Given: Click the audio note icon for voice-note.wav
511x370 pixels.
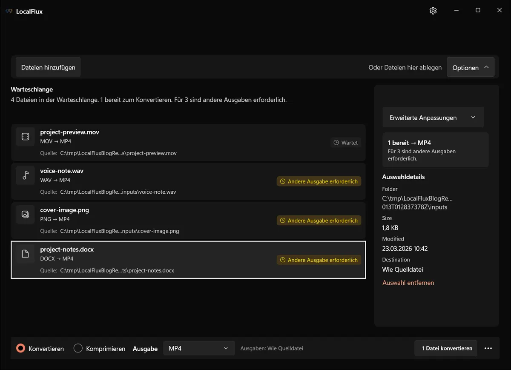Looking at the screenshot, I should point(25,175).
